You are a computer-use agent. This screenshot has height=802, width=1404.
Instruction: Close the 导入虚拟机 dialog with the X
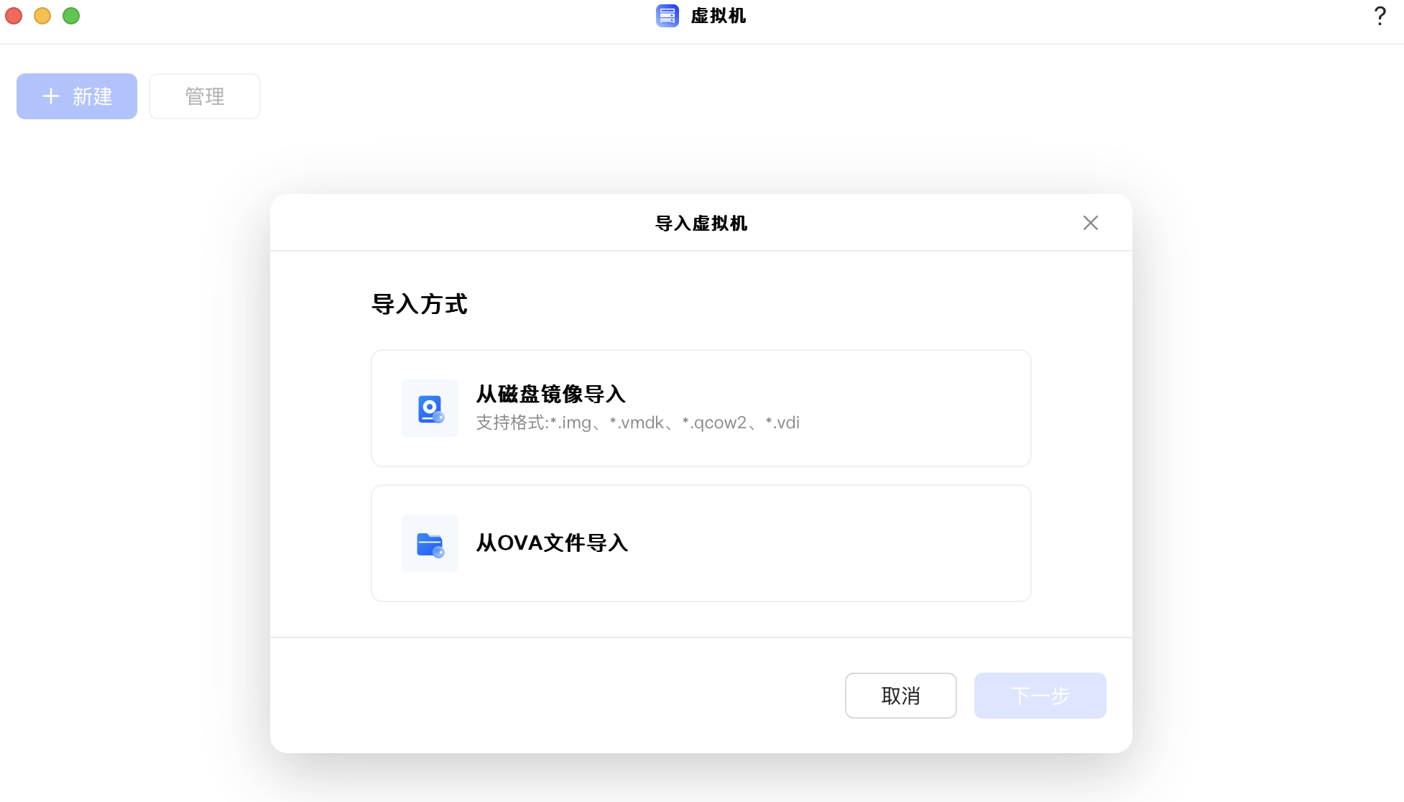(1091, 223)
